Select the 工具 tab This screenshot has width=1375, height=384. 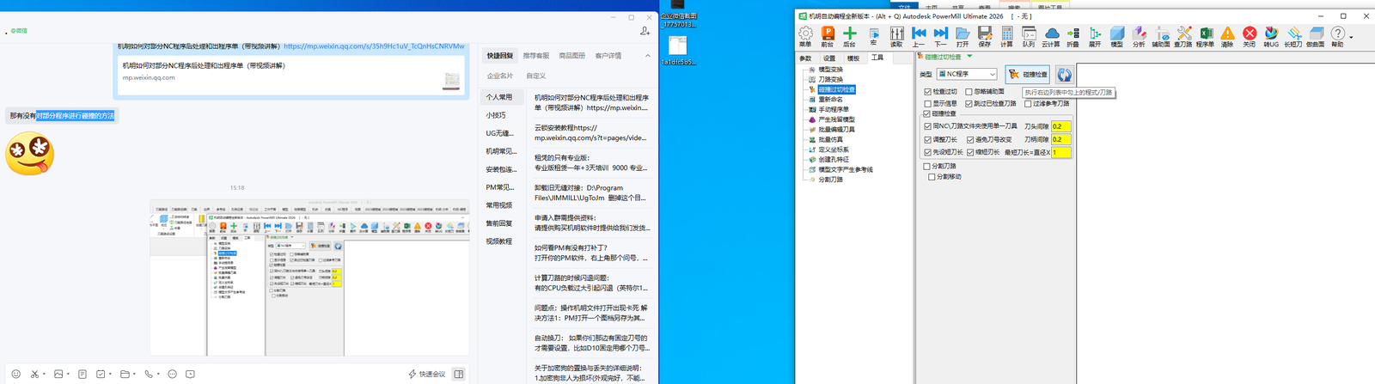[x=877, y=58]
